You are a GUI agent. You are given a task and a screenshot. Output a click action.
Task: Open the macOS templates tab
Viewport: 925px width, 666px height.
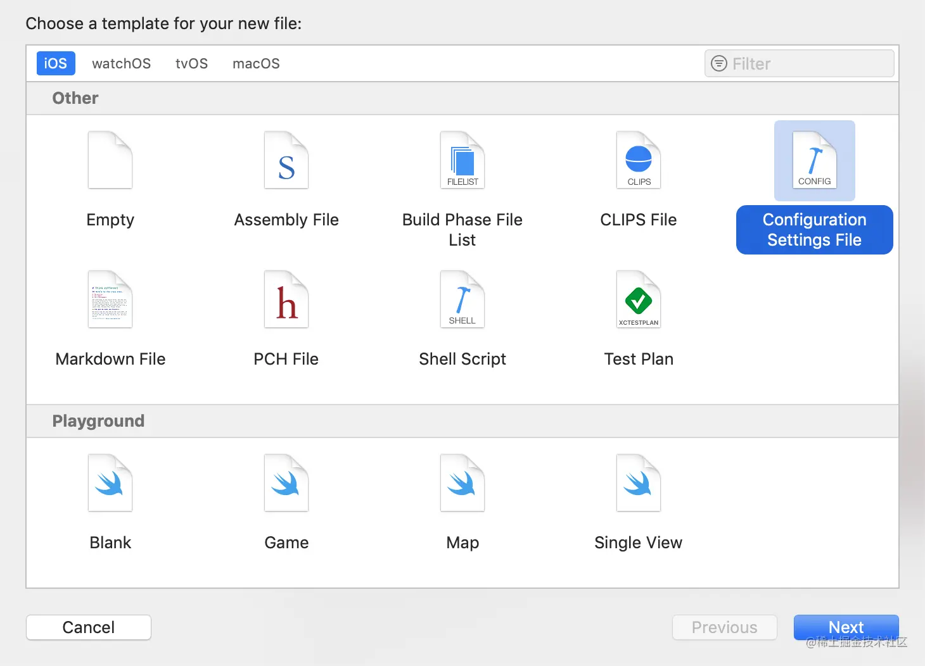pos(256,63)
